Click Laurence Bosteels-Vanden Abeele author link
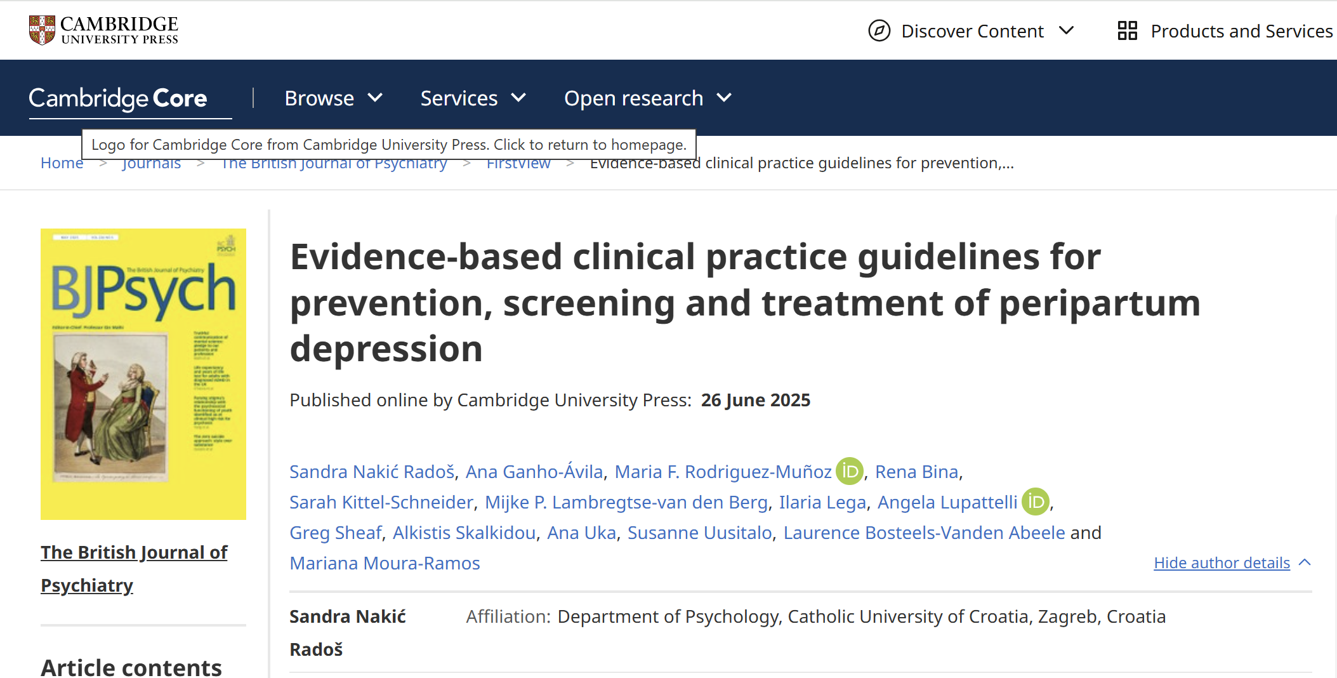Screen dimensions: 1337x678 pyautogui.click(x=924, y=533)
